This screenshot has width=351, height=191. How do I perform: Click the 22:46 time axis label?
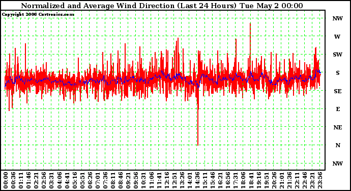pos(305,180)
